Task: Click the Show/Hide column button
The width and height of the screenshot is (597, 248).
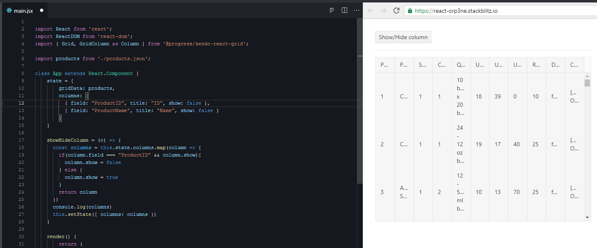Action: pos(403,37)
